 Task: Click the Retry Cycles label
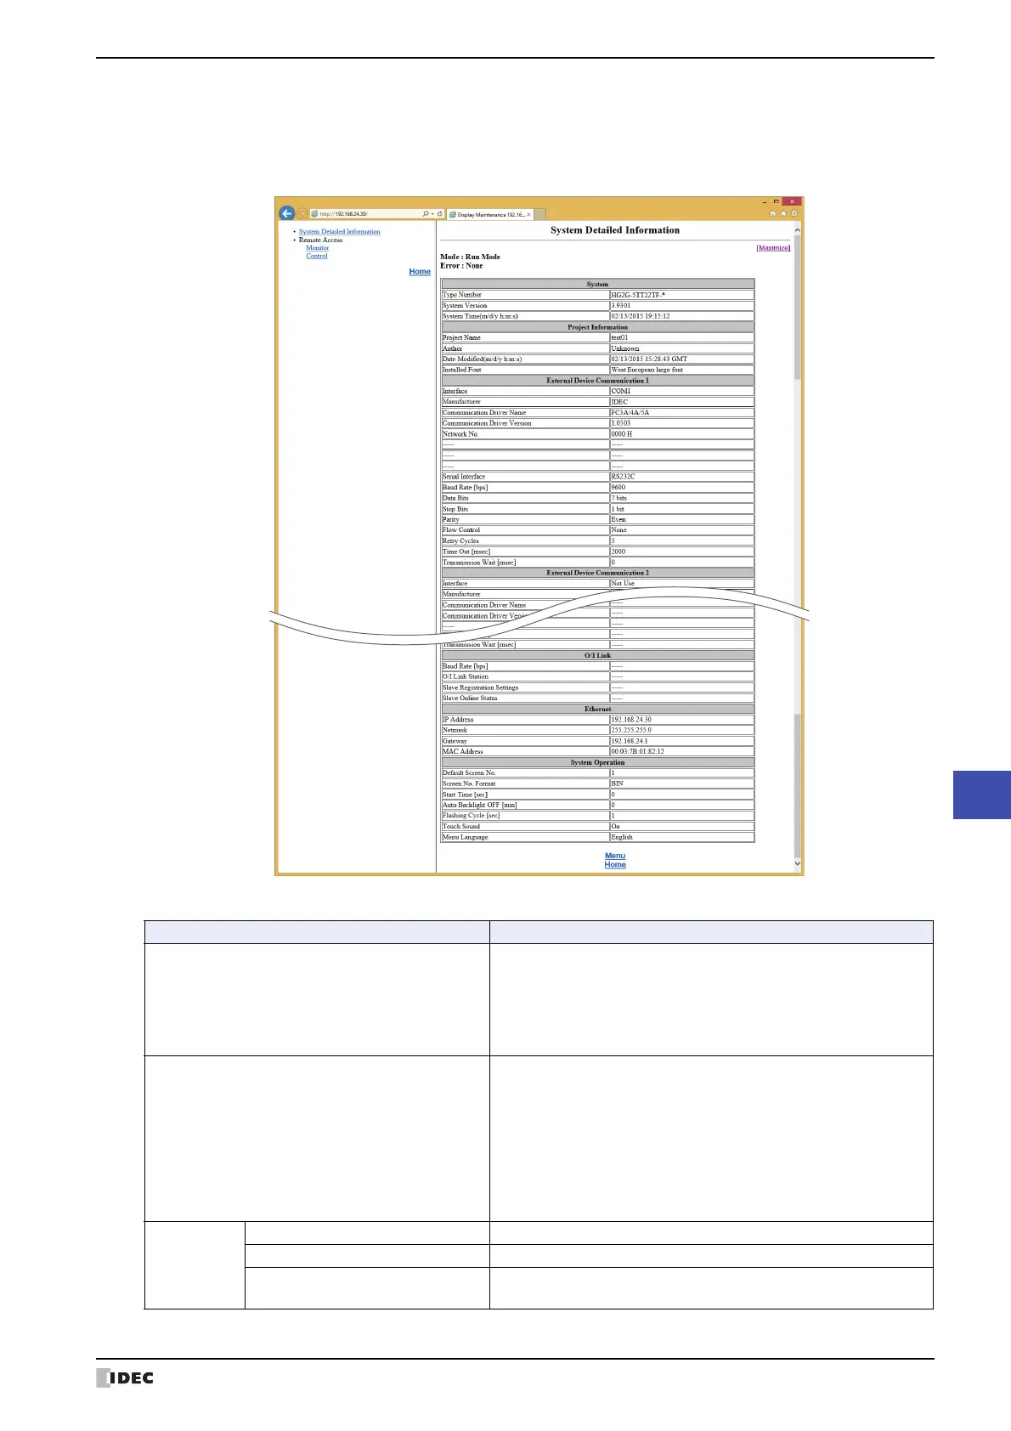(x=460, y=541)
